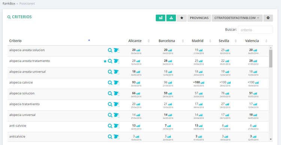The height and width of the screenshot is (145, 281).
Task: Focus the Buscar criterio search field
Action: [255, 30]
